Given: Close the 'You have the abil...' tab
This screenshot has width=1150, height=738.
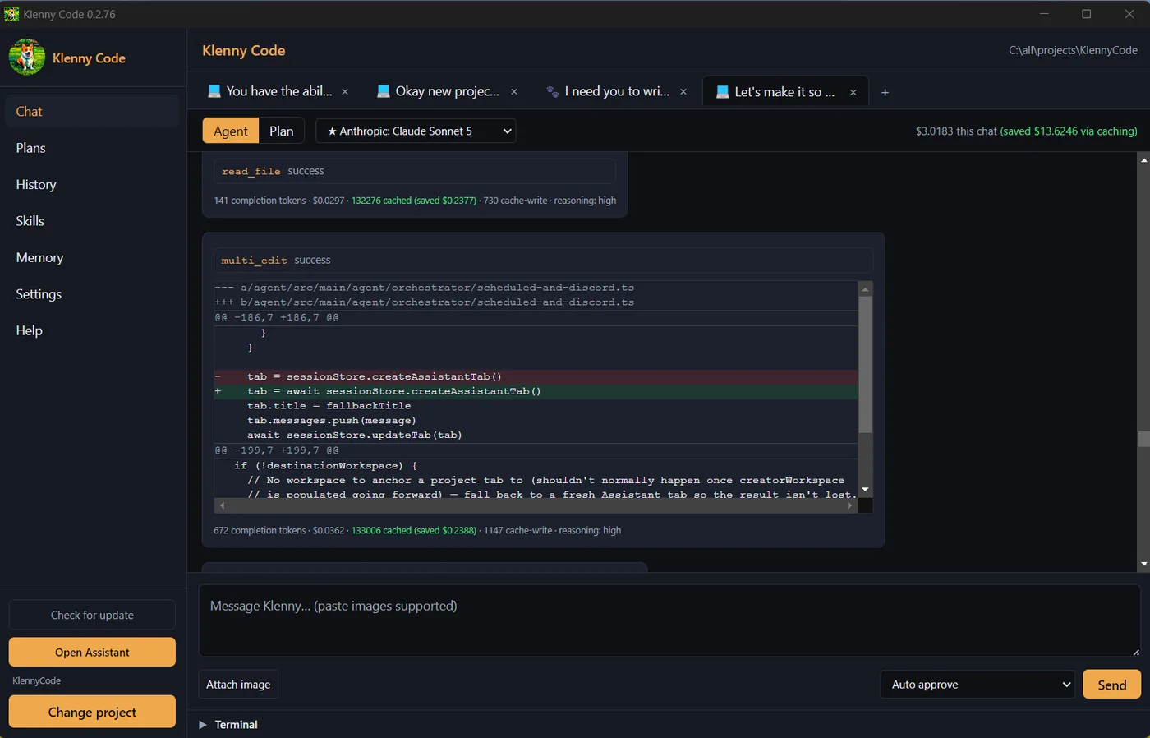Looking at the screenshot, I should 345,92.
